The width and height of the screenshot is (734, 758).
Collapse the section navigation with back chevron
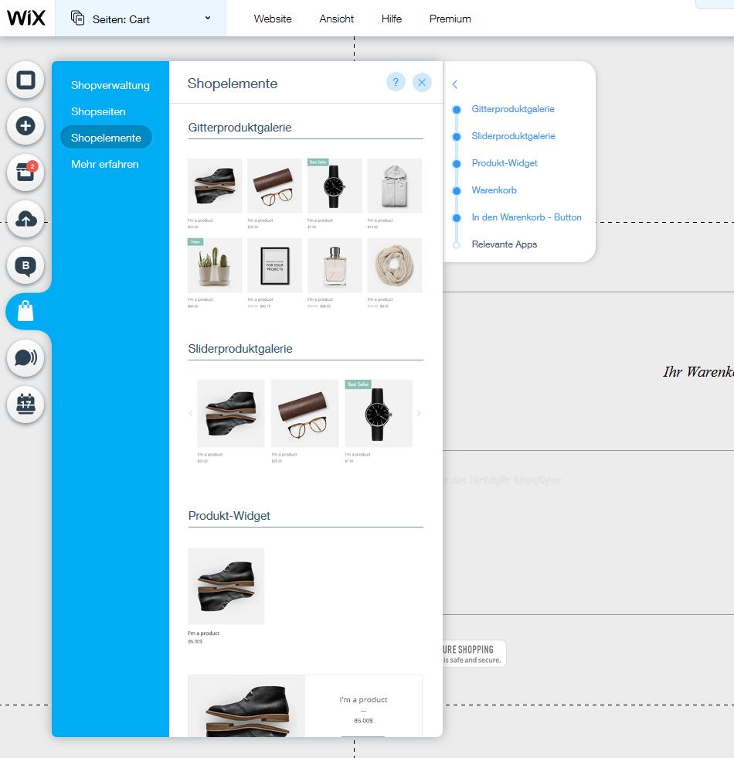coord(455,84)
